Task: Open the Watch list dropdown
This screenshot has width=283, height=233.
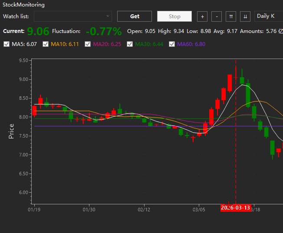Action: [x=73, y=16]
